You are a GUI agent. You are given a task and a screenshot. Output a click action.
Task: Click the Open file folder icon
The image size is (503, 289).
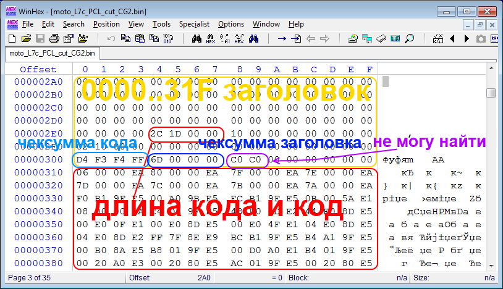pos(26,39)
